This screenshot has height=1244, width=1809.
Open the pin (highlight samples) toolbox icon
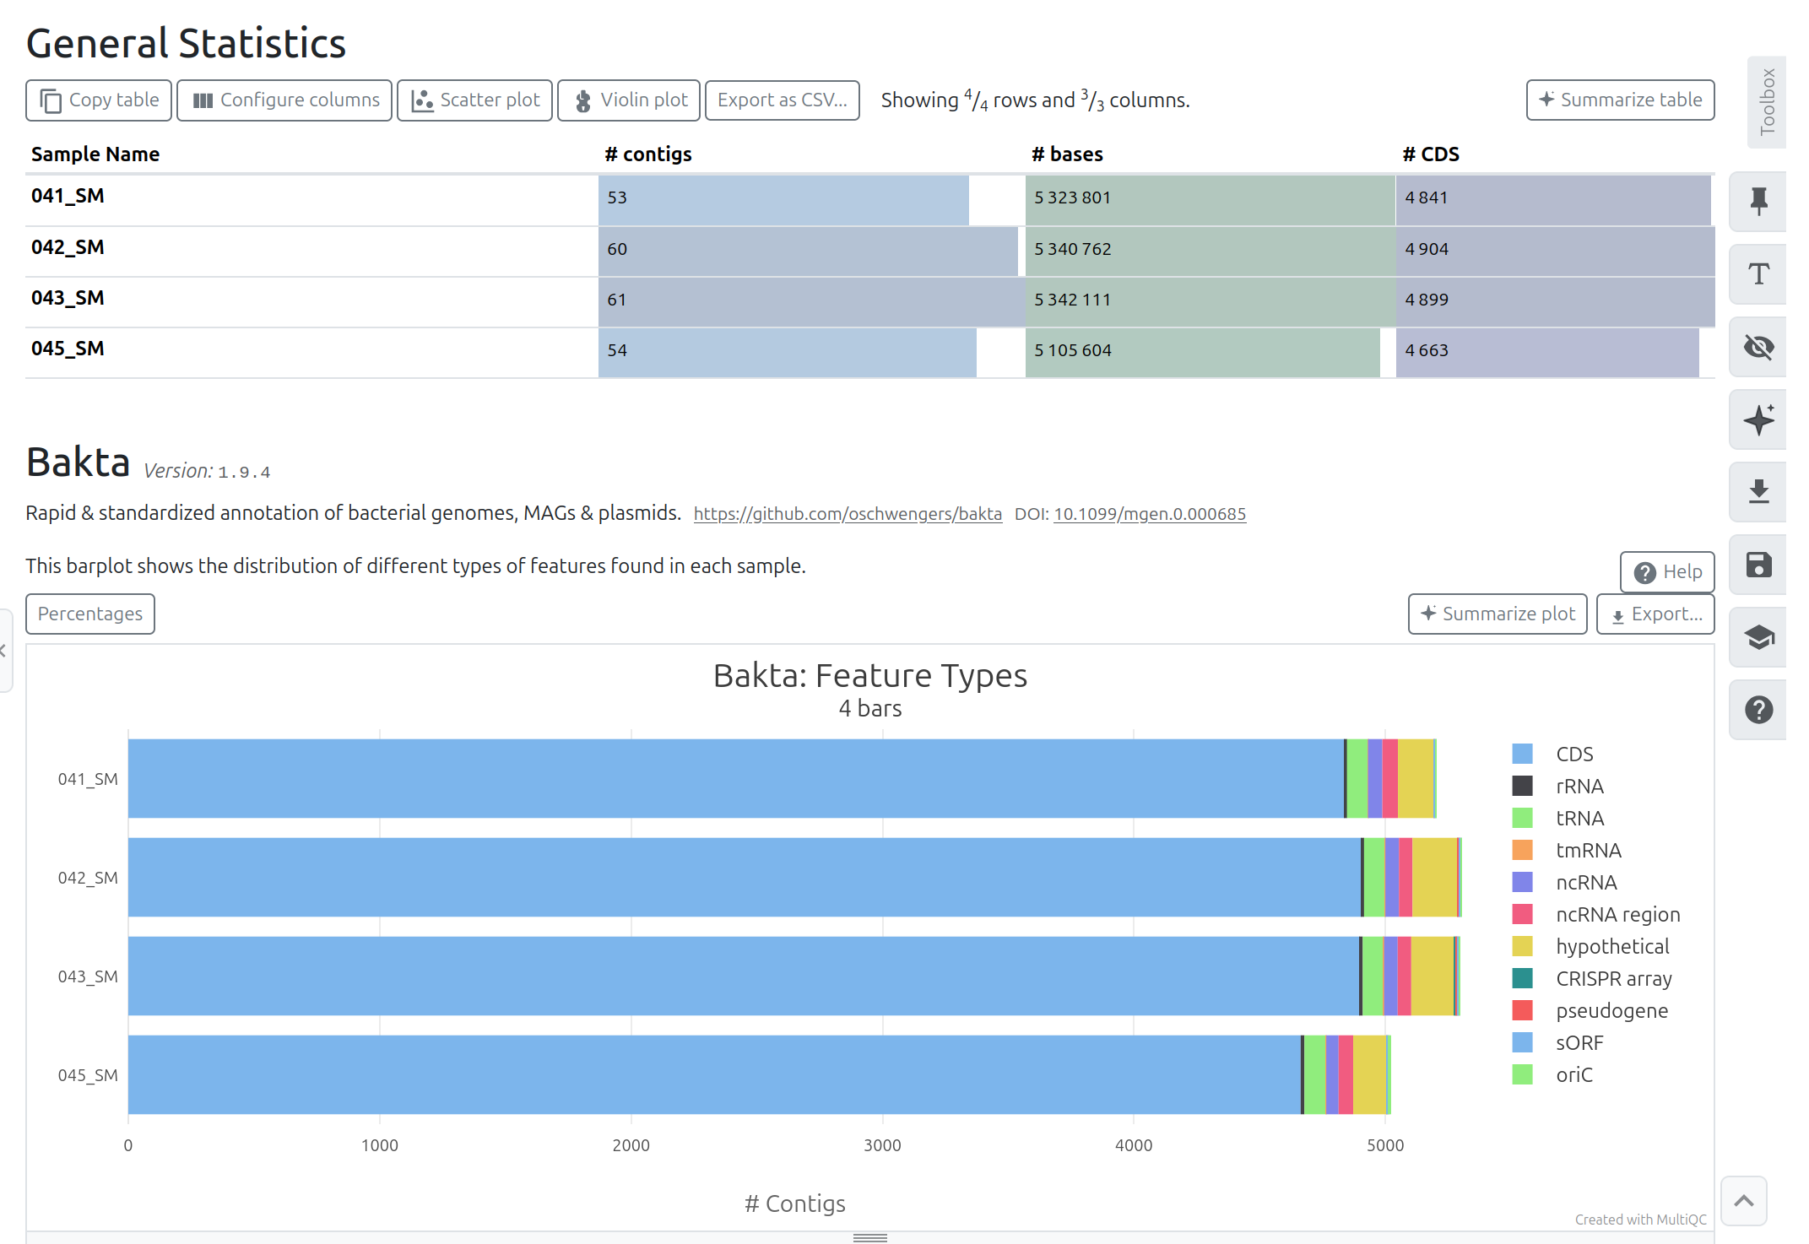[1758, 202]
